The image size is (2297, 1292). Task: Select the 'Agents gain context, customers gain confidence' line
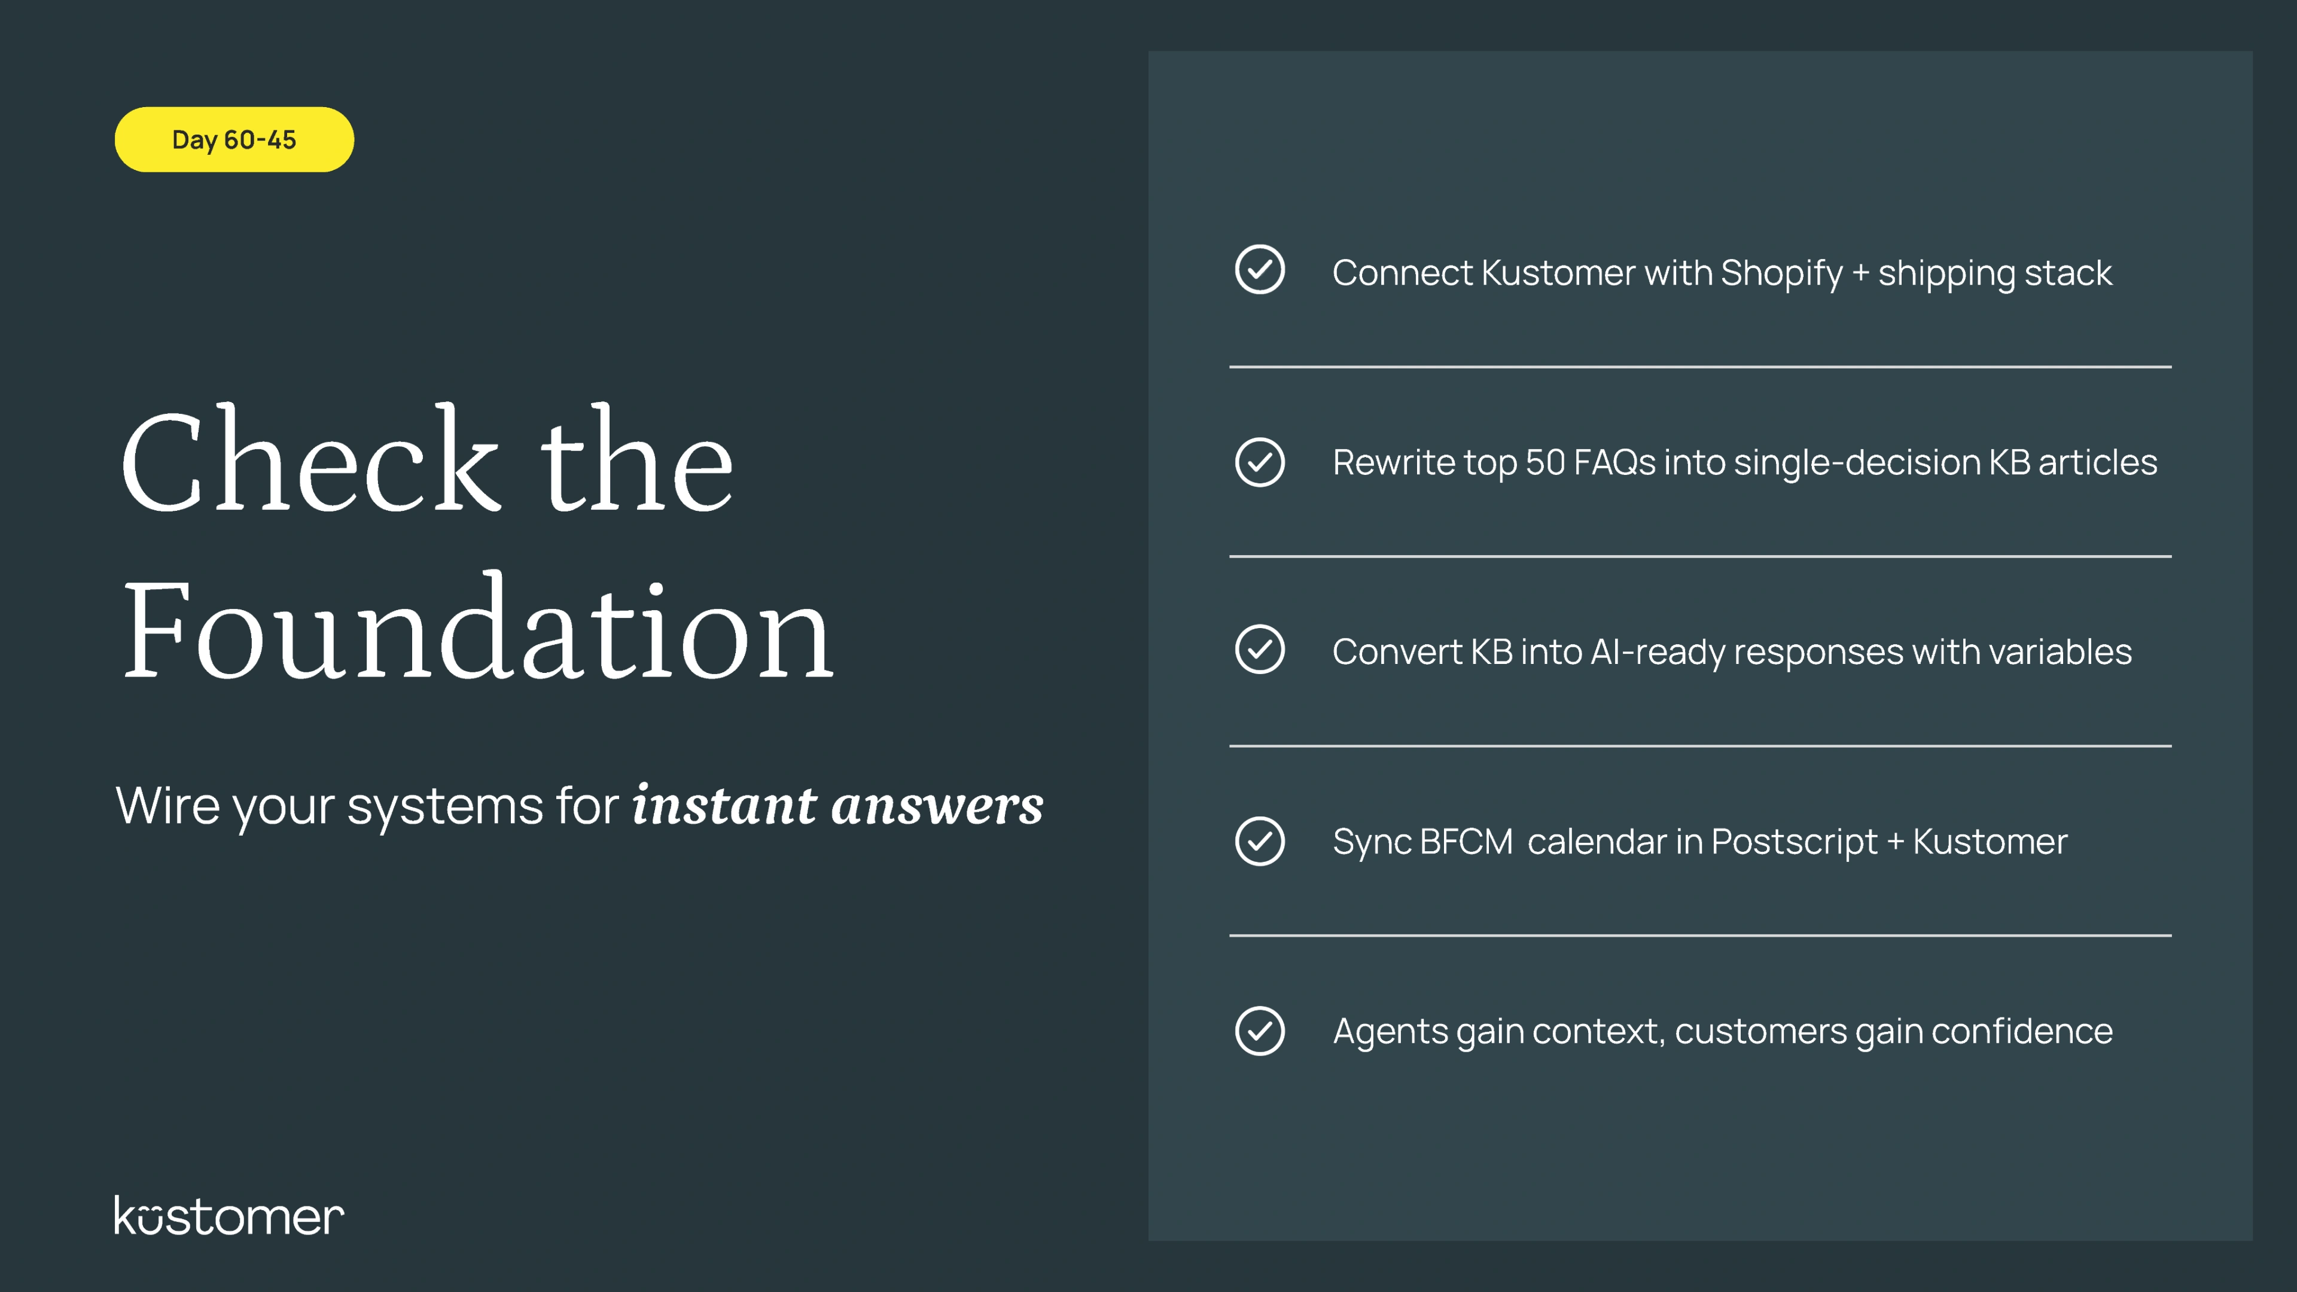1722,1032
